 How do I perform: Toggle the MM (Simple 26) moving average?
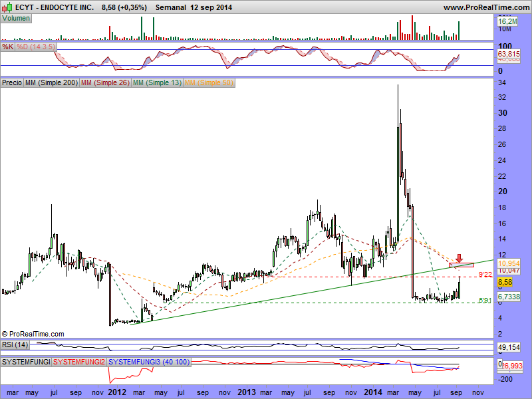104,83
